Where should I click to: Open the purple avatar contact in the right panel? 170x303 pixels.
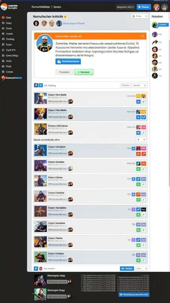pyautogui.click(x=155, y=35)
